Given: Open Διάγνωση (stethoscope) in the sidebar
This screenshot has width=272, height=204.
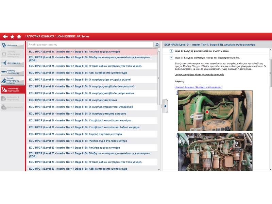Looking at the screenshot, I should click(x=12, y=45).
